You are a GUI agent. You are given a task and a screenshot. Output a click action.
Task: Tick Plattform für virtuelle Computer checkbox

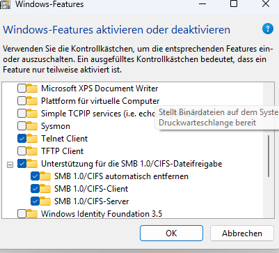[22, 101]
